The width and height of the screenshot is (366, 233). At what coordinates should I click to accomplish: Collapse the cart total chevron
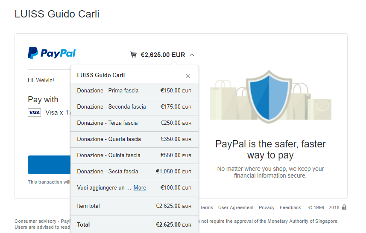click(192, 55)
